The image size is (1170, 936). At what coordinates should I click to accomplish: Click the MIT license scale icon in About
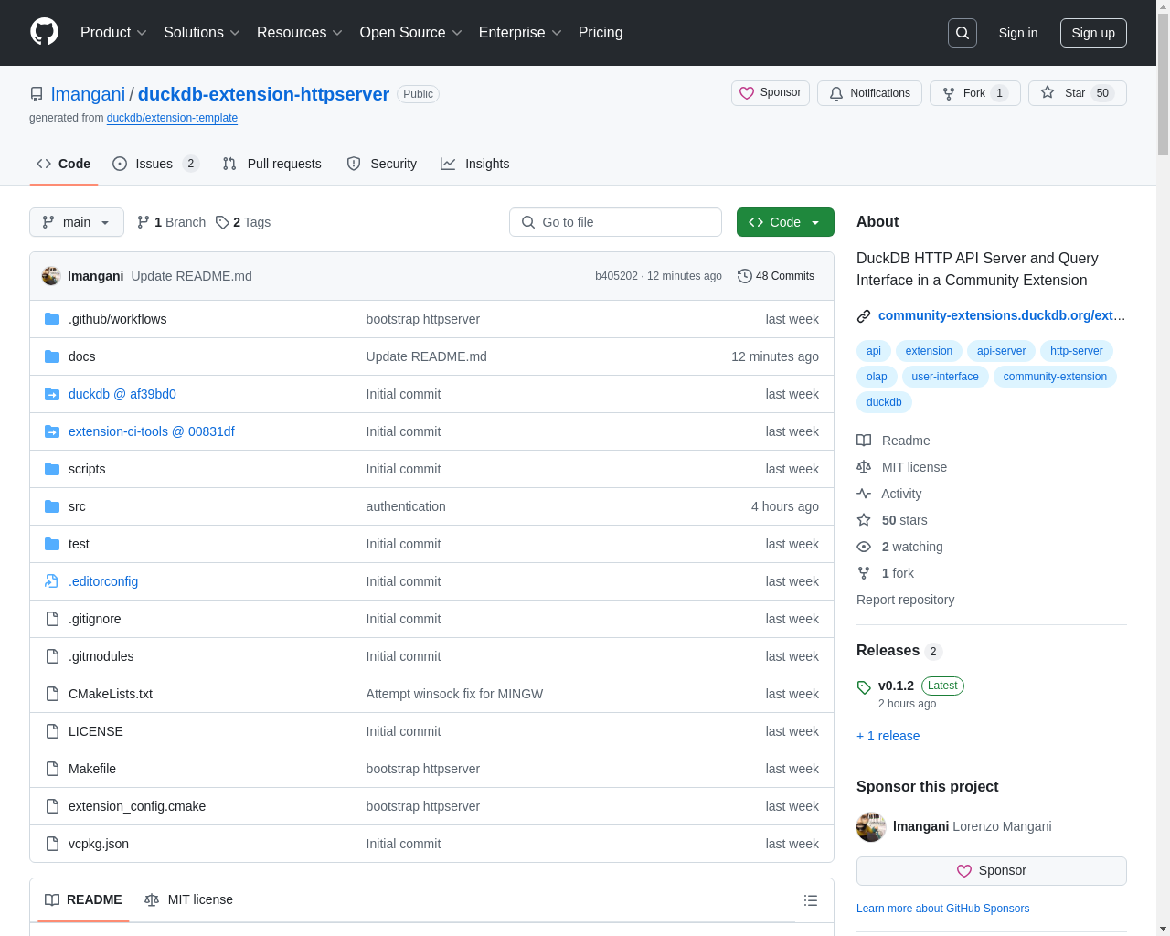click(x=864, y=467)
